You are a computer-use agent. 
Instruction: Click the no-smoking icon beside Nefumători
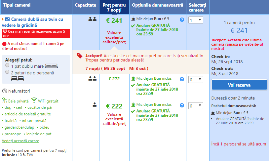pyautogui.click(x=5, y=91)
